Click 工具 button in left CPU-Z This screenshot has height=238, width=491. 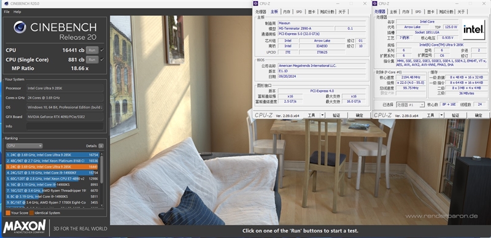pos(312,115)
